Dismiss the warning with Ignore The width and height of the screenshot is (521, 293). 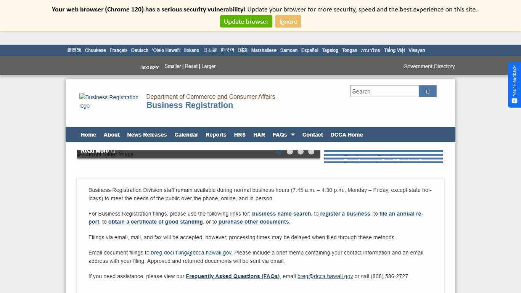288,21
